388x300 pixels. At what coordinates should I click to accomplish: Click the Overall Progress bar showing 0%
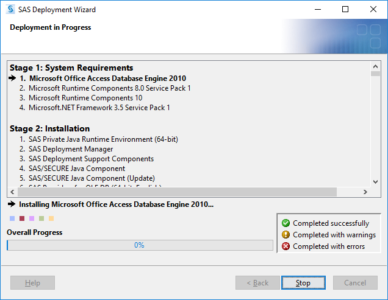(x=140, y=245)
